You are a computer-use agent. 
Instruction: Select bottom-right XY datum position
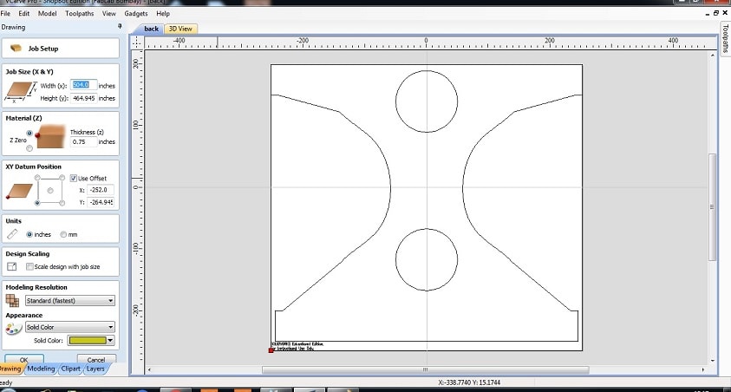click(x=62, y=203)
